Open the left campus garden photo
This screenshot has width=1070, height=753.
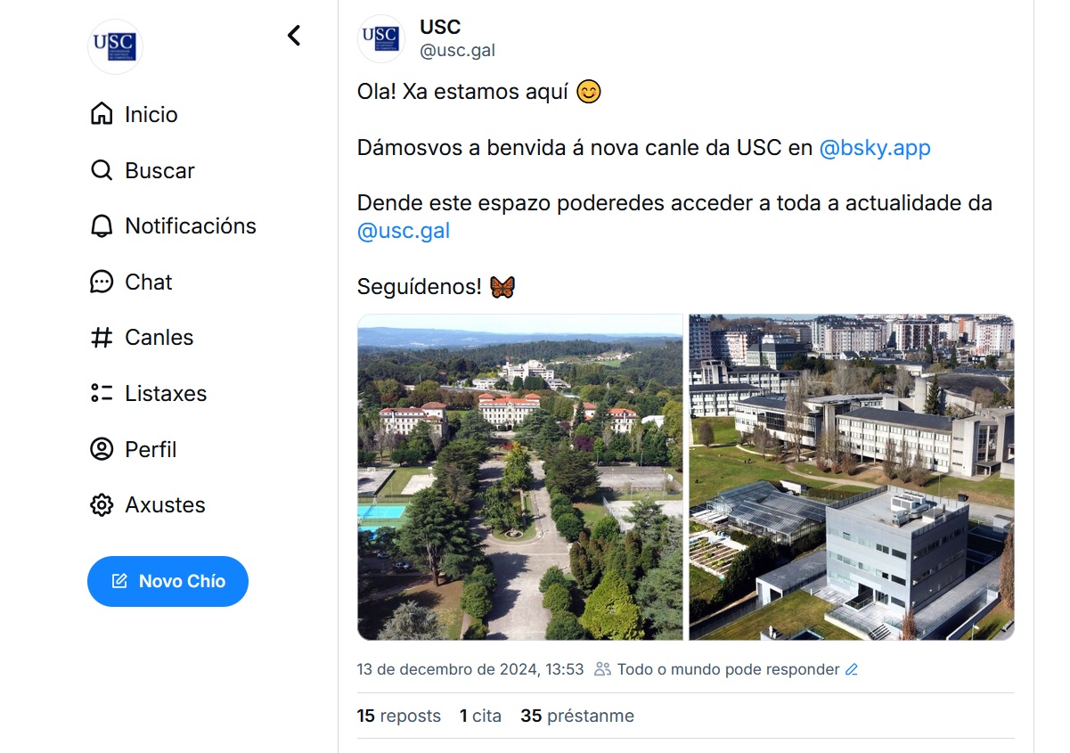coord(520,477)
